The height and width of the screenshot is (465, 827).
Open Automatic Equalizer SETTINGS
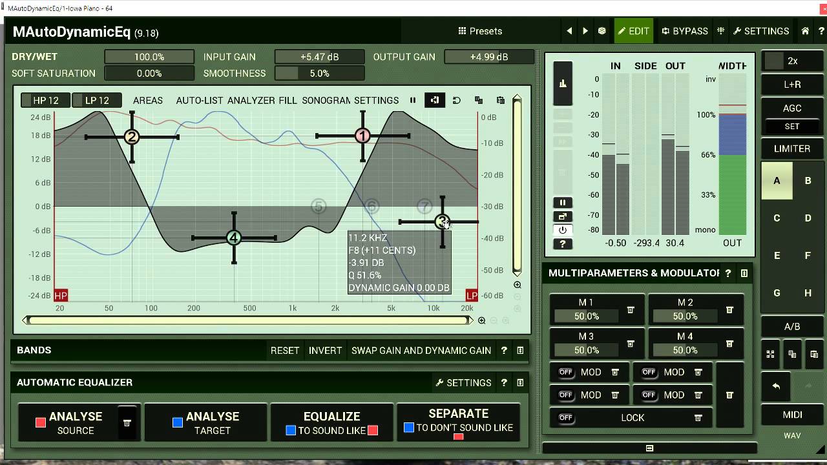pyautogui.click(x=464, y=382)
